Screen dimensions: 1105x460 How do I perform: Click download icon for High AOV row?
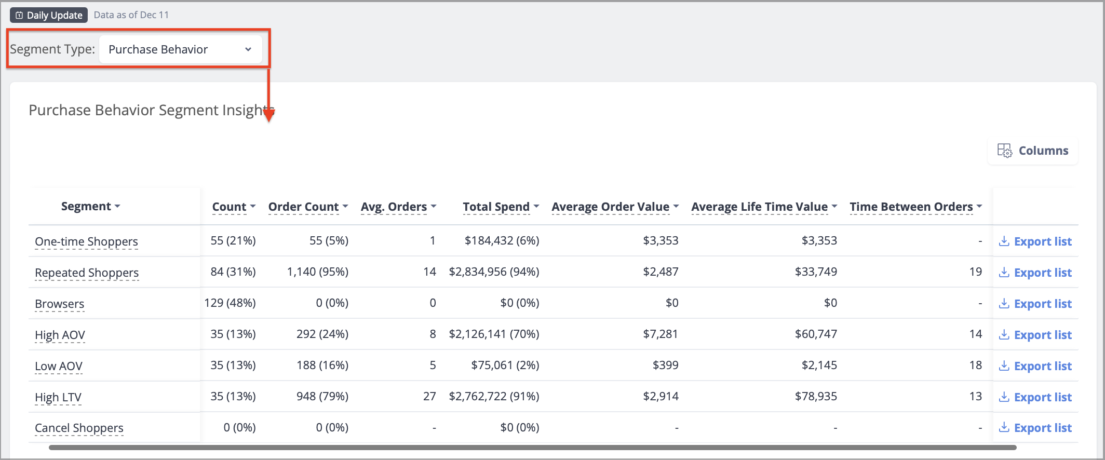[x=1004, y=334]
